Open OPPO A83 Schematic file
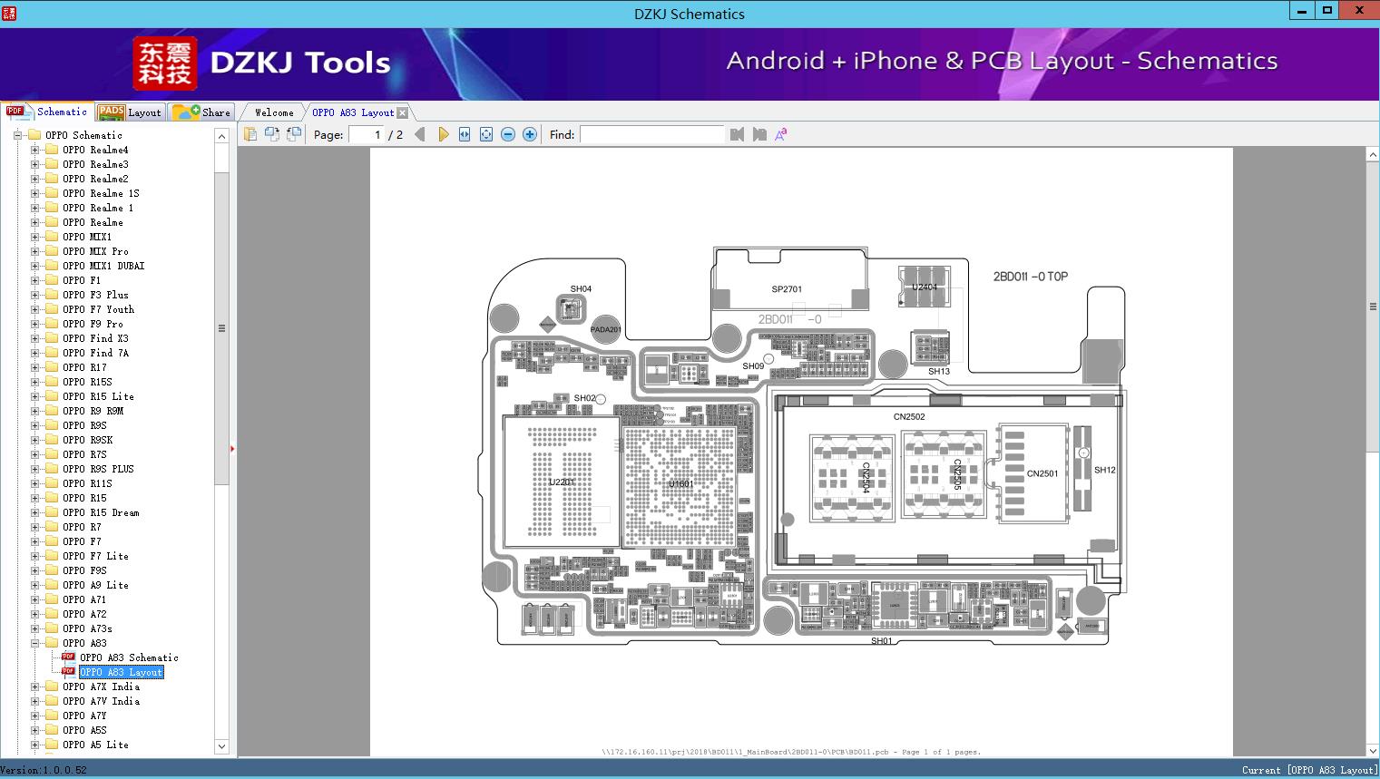The image size is (1380, 779). coord(129,657)
